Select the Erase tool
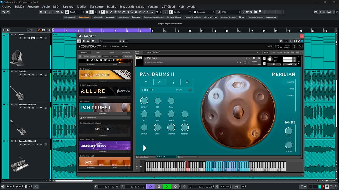This screenshot has width=339, height=190. [x=115, y=12]
